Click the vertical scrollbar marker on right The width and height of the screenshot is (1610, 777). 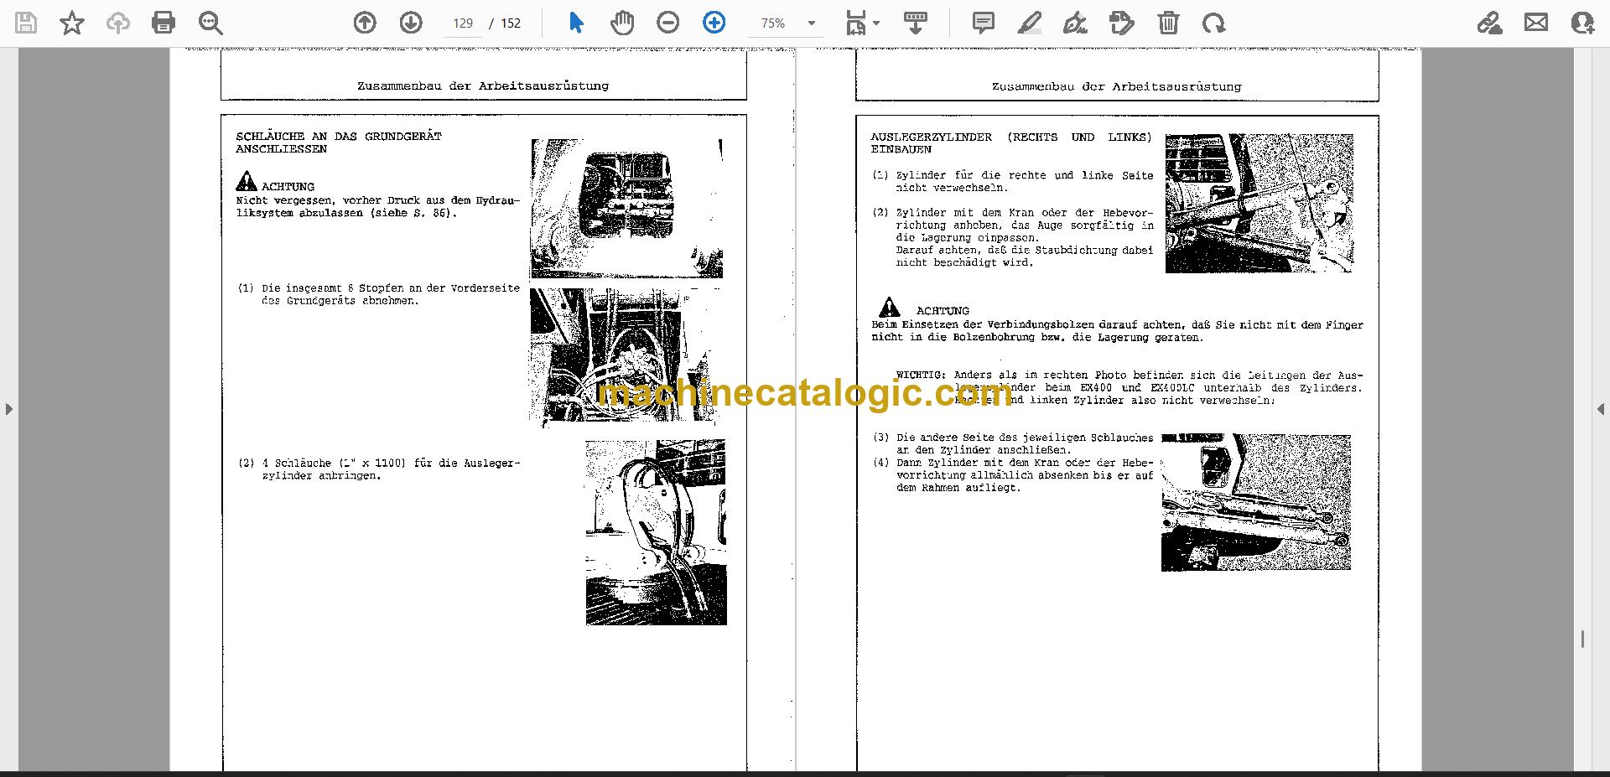1582,640
